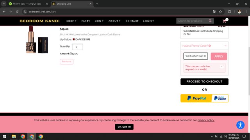The image size is (250, 140).
Task: Bookmark this page with star icon
Action: [x=220, y=12]
